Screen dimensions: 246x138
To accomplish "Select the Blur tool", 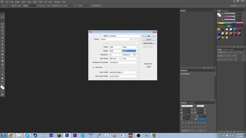I will pos(2,58).
